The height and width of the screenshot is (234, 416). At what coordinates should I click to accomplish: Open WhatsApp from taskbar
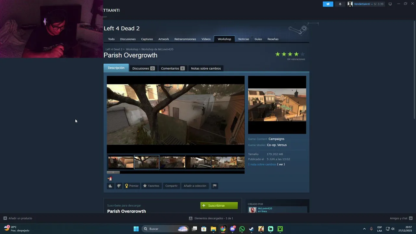click(x=242, y=229)
